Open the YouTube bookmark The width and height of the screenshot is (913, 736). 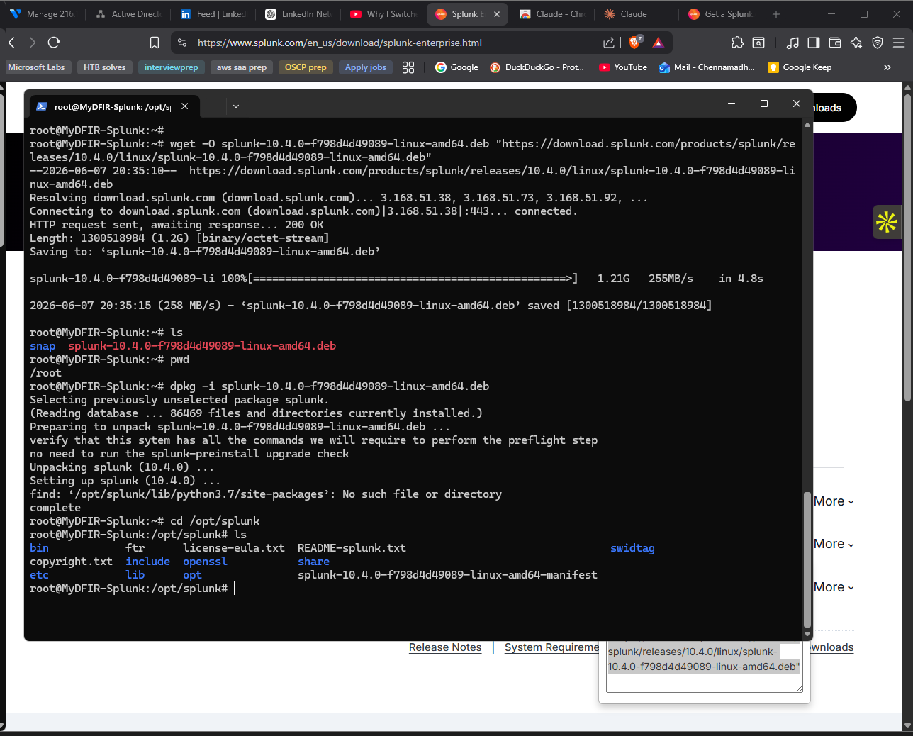pyautogui.click(x=623, y=67)
